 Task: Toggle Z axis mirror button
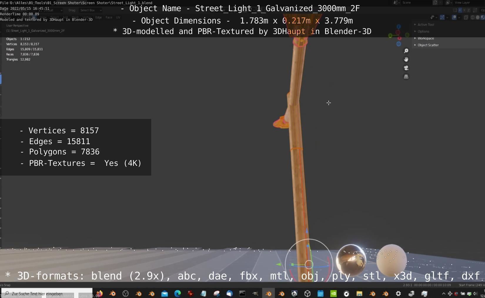[469, 10]
